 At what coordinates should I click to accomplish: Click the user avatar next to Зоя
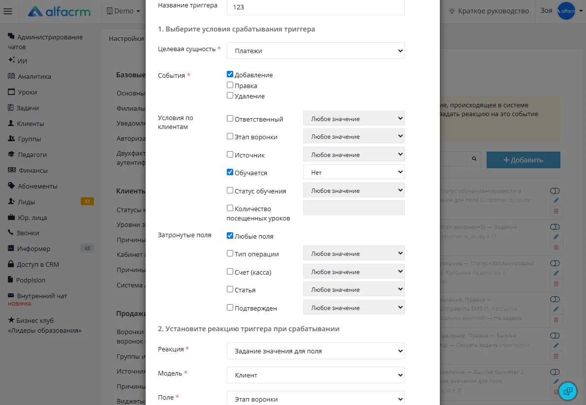(x=566, y=11)
